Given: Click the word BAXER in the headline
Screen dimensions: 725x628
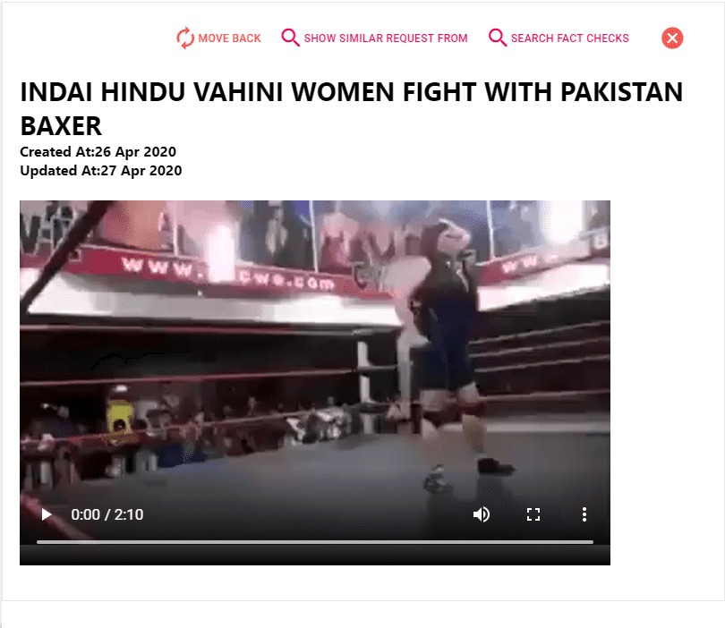Looking at the screenshot, I should pyautogui.click(x=61, y=126).
